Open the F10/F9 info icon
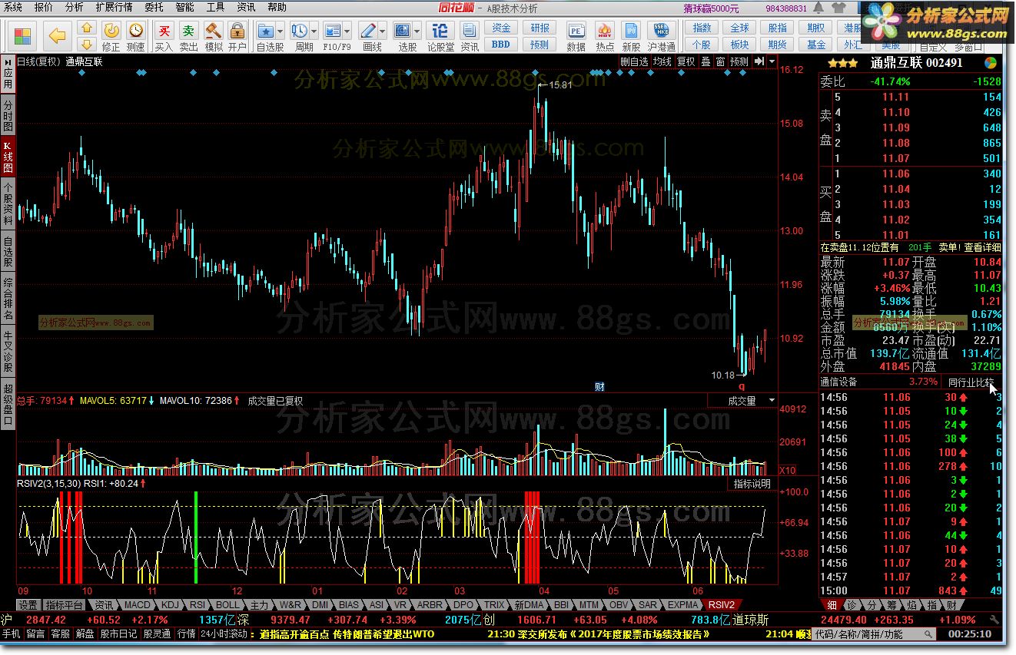Screen dimensions: 1016x655 click(333, 31)
